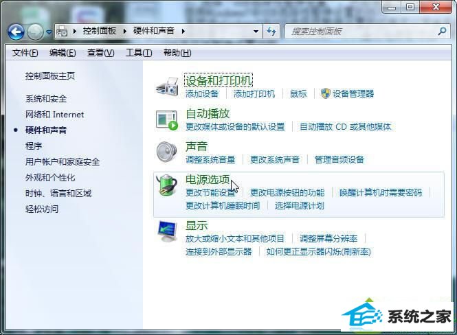Open the 显示 heading
457x335 pixels.
click(197, 226)
